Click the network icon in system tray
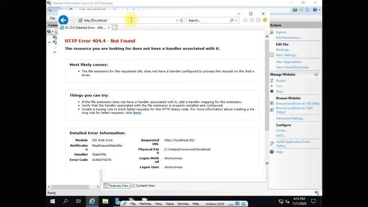The height and width of the screenshot is (207, 368). tap(281, 201)
